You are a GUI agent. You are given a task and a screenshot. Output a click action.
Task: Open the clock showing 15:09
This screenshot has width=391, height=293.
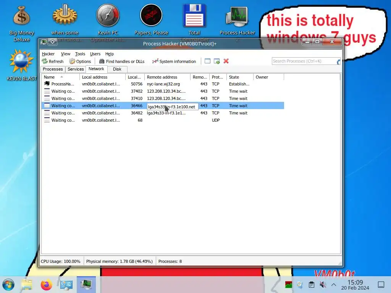point(355,285)
